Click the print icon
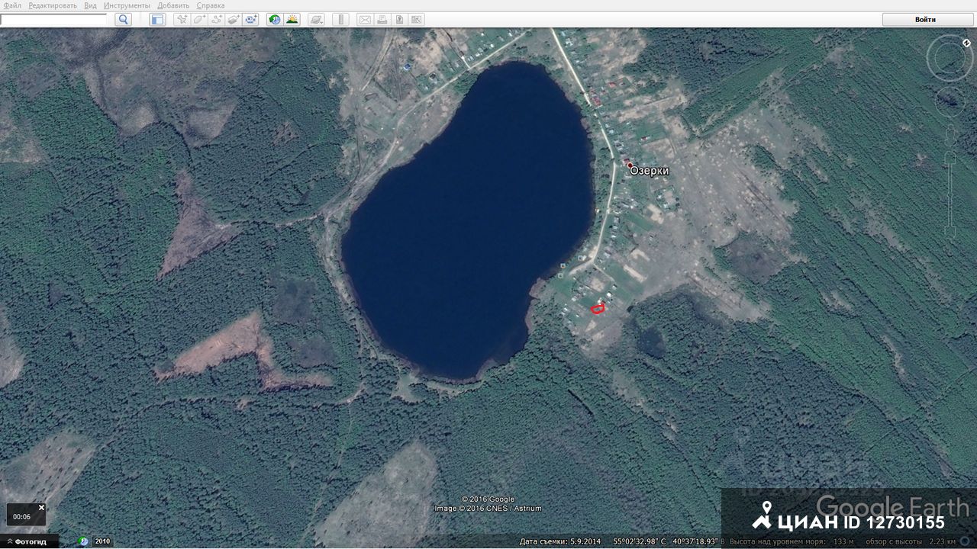 (382, 20)
